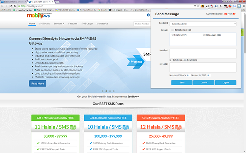Open the Select SenderID dropdown

[203, 24]
